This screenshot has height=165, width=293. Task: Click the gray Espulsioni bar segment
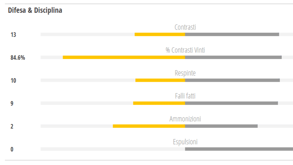click(x=239, y=149)
